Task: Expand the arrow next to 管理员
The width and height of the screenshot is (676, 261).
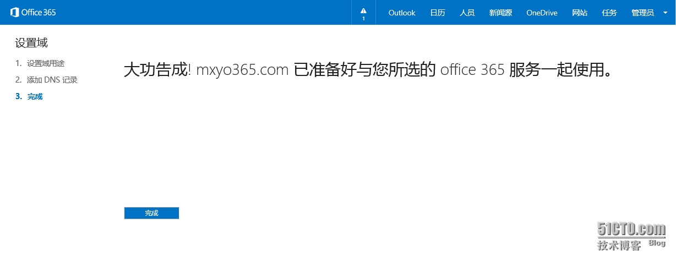Action: 665,13
